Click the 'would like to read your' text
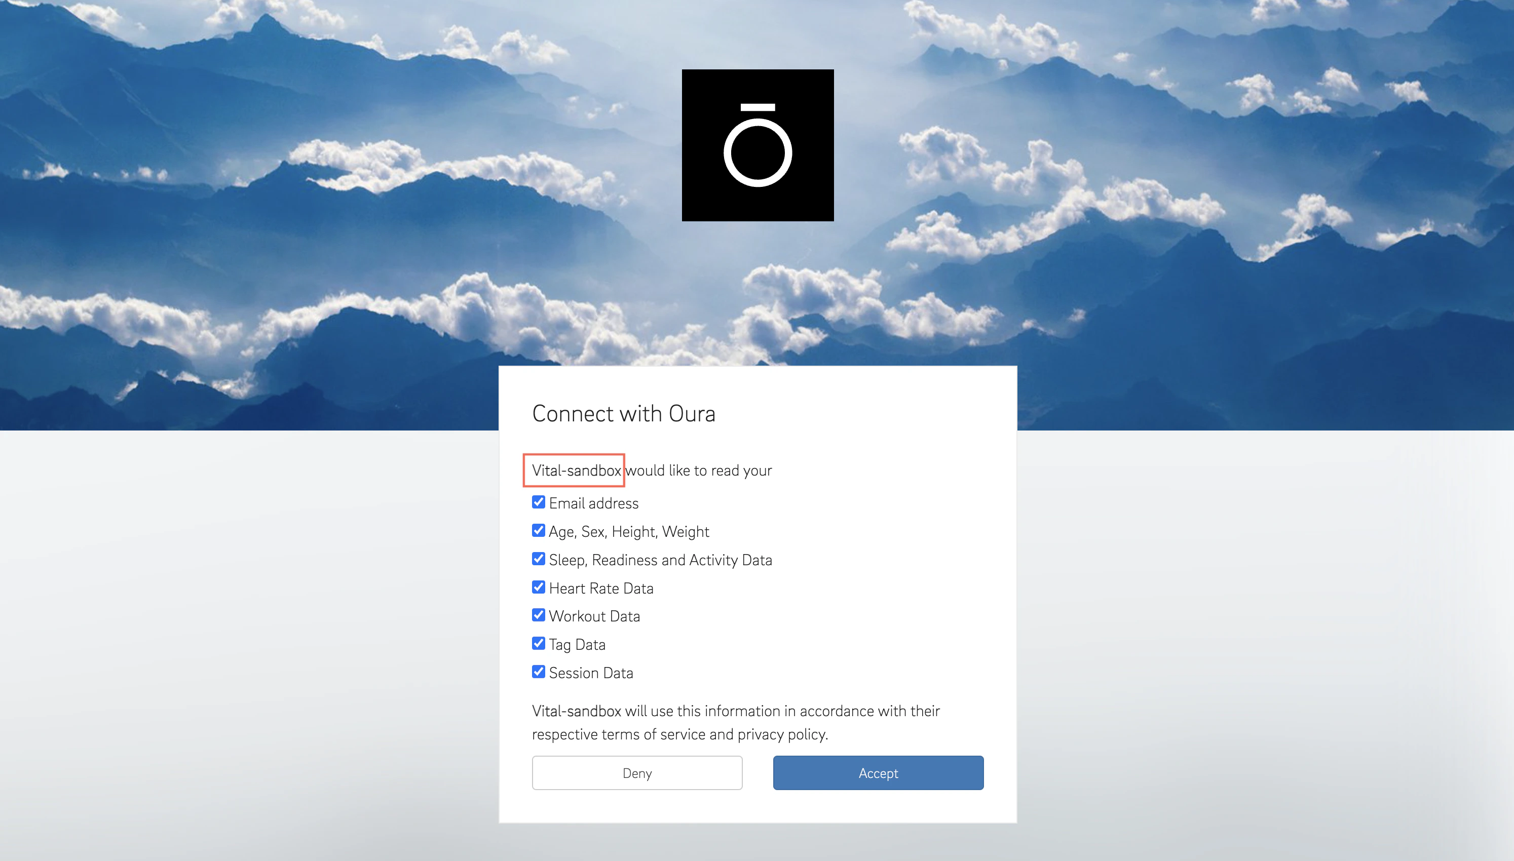 698,471
